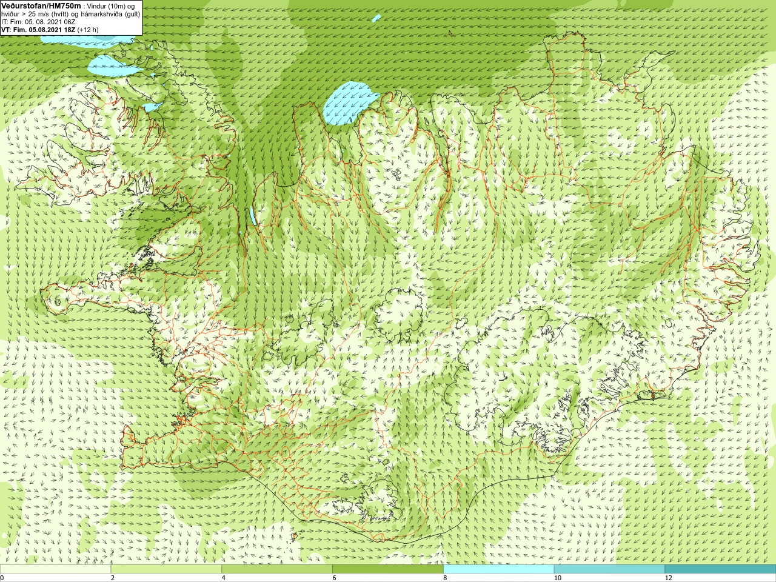Image resolution: width=776 pixels, height=582 pixels.
Task: Click the legend scale label '8'
Action: click(445, 578)
